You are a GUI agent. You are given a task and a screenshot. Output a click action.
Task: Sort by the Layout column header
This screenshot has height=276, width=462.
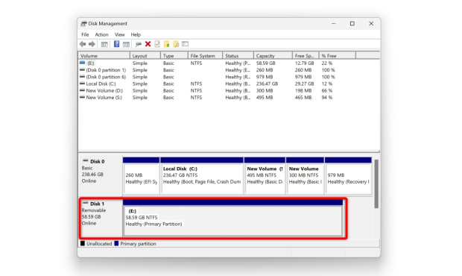[145, 55]
